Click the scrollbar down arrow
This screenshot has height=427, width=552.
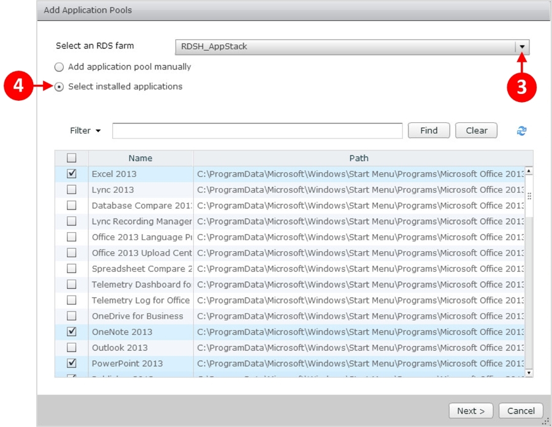529,373
